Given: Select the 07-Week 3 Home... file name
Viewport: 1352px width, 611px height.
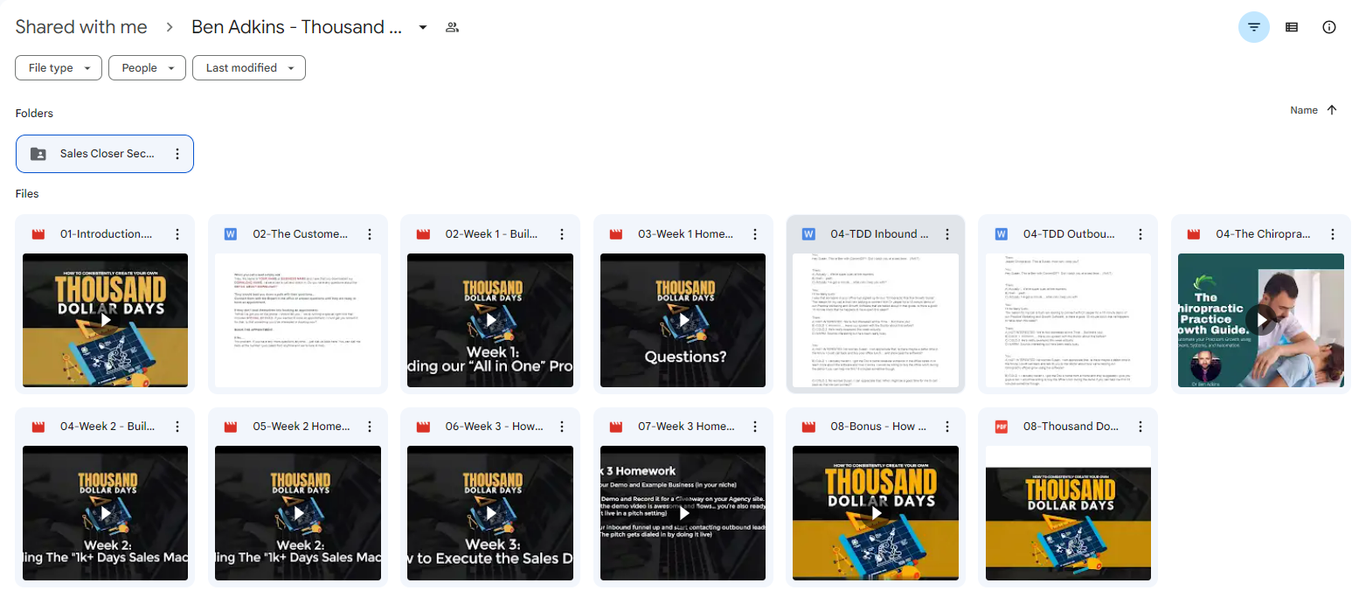Looking at the screenshot, I should pos(686,427).
